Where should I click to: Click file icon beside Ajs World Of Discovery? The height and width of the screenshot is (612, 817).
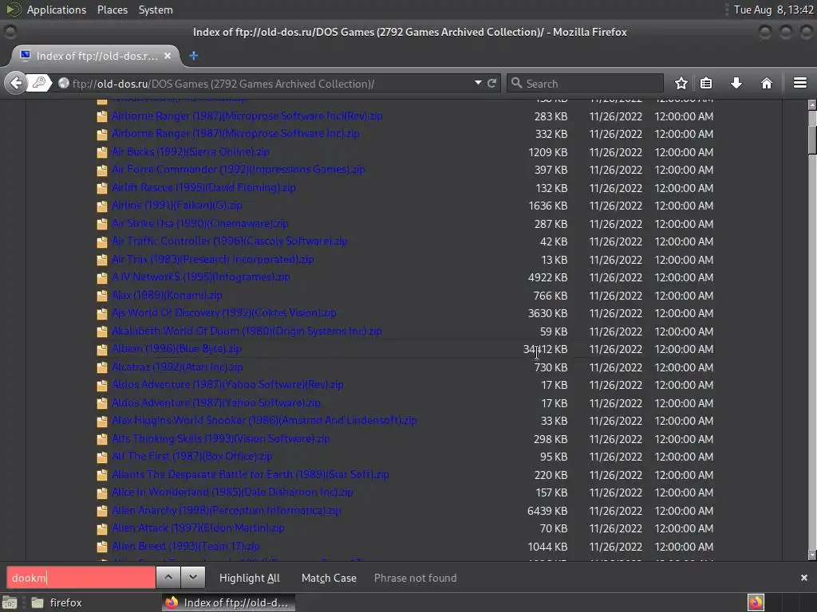click(102, 314)
